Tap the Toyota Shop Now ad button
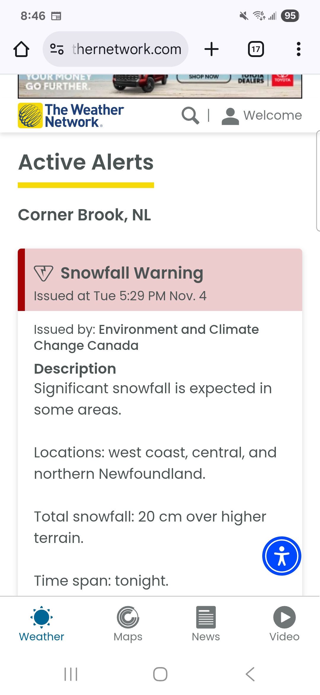320x695 pixels. tap(204, 77)
